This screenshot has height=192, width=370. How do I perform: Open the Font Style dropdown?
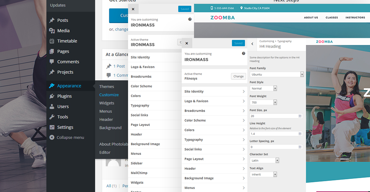263,88
